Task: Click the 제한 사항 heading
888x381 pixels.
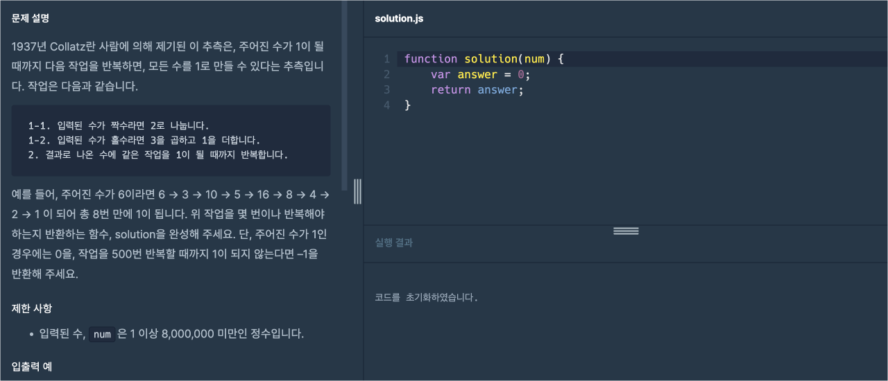Action: (x=32, y=308)
